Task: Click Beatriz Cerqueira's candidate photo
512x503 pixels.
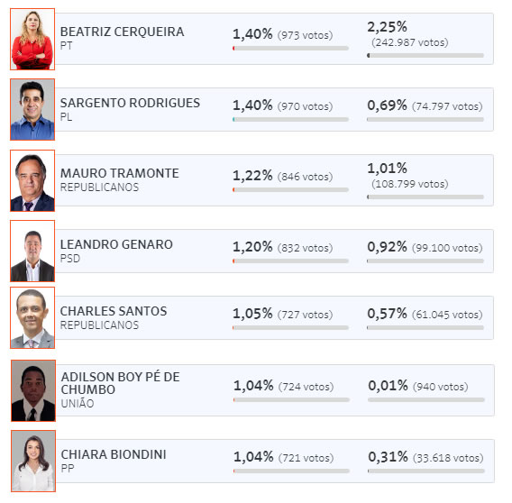Action: coord(32,40)
